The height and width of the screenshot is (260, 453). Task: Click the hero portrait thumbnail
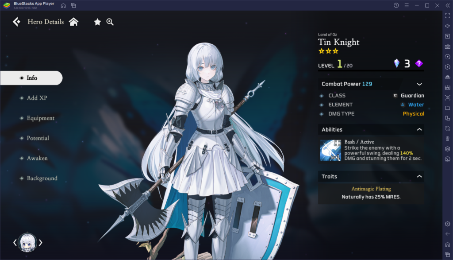27,242
